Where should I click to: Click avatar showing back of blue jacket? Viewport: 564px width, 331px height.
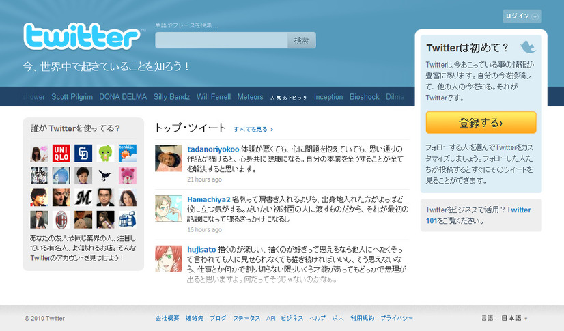point(61,175)
